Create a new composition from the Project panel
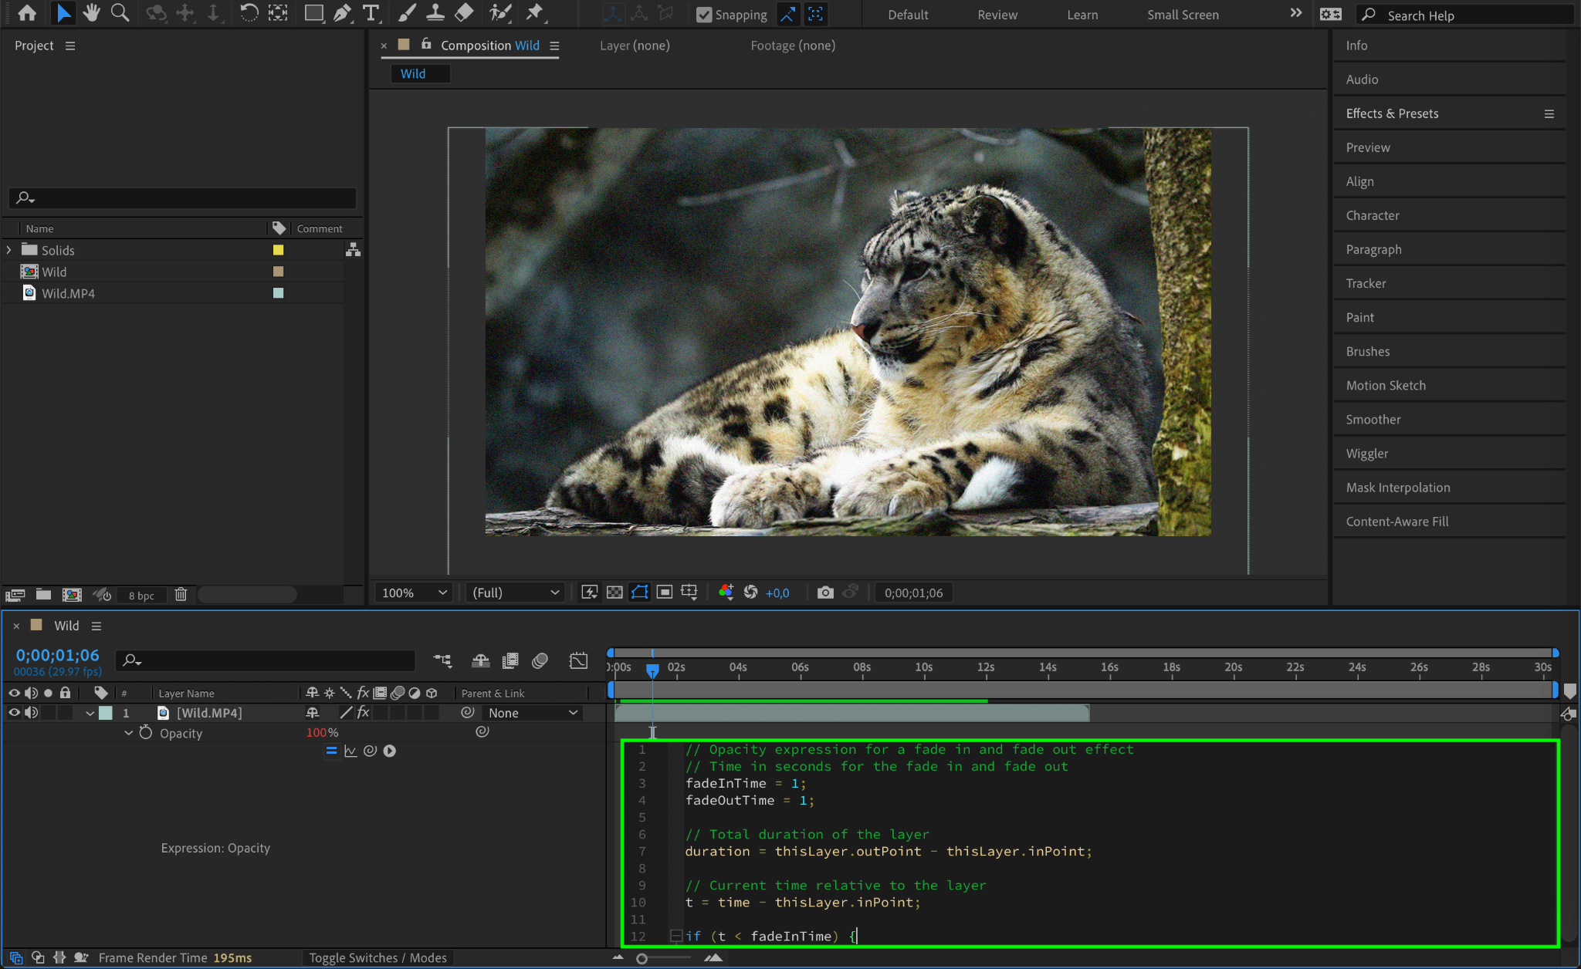 [72, 594]
